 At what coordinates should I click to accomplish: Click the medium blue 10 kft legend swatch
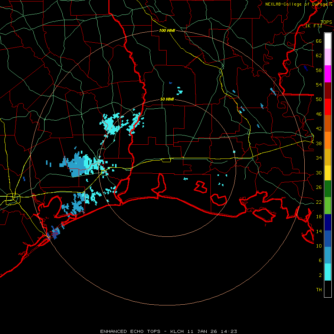coord(328,239)
